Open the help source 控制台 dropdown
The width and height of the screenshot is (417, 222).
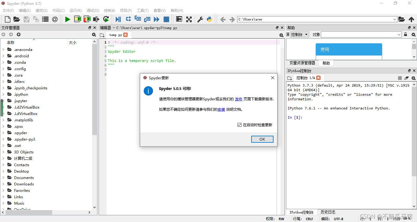(x=300, y=34)
